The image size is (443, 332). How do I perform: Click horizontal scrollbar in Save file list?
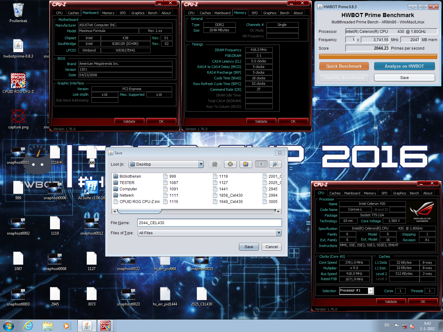(196, 211)
